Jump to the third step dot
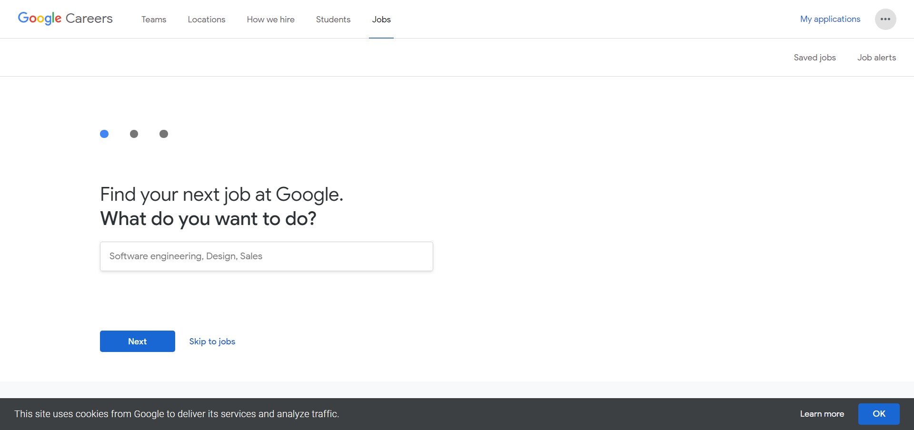 [164, 134]
